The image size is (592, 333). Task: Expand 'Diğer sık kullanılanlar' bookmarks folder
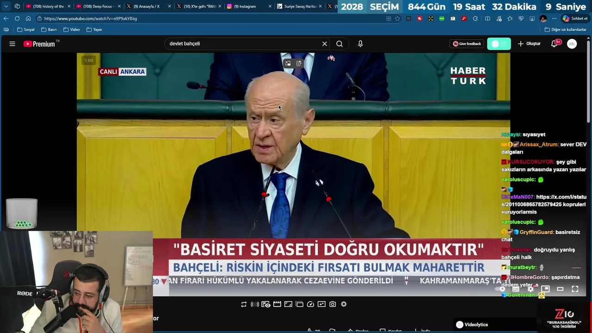(x=565, y=30)
